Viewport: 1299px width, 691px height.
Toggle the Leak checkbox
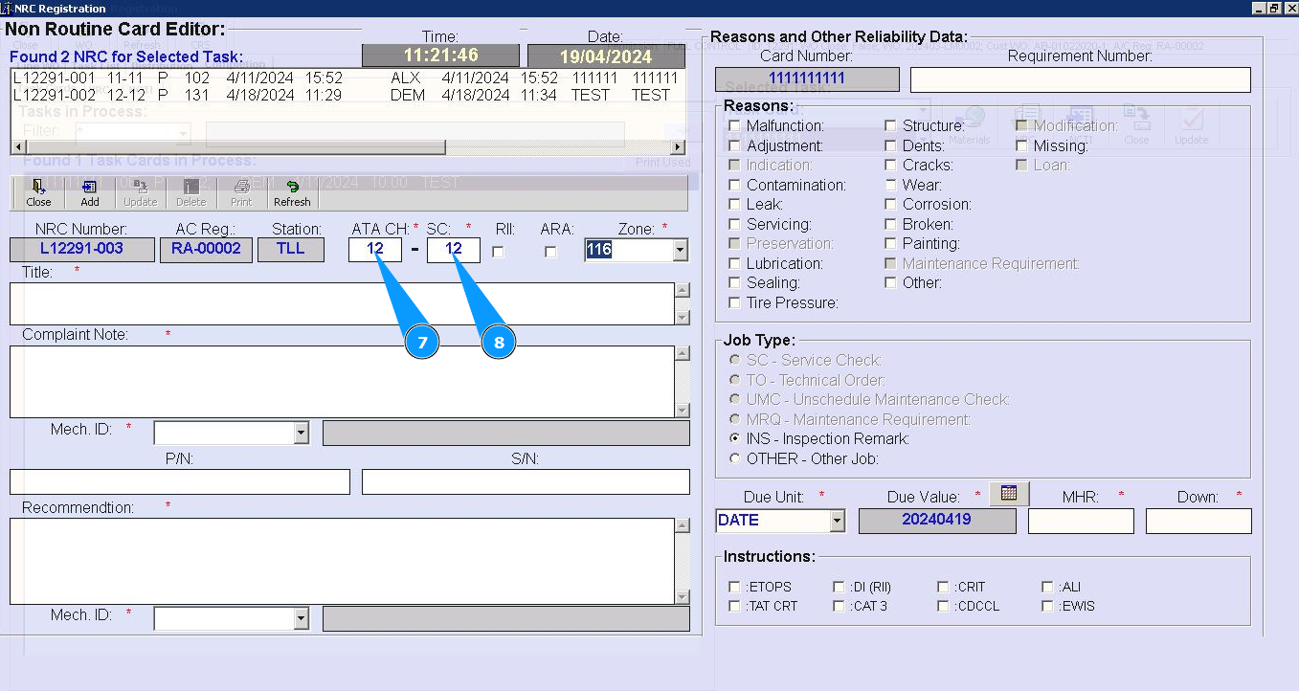coord(734,204)
